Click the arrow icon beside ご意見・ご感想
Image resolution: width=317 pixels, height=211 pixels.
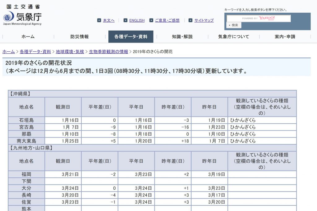click(151, 20)
